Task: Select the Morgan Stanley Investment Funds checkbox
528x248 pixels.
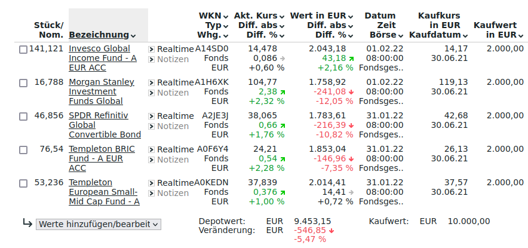Action: 23,83
